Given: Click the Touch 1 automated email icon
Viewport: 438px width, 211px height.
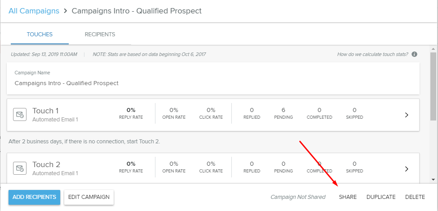Looking at the screenshot, I should 20,115.
